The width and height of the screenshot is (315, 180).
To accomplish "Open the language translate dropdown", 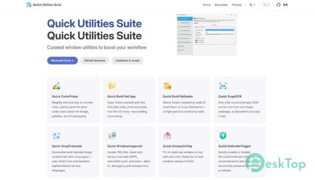I will pos(252,5).
